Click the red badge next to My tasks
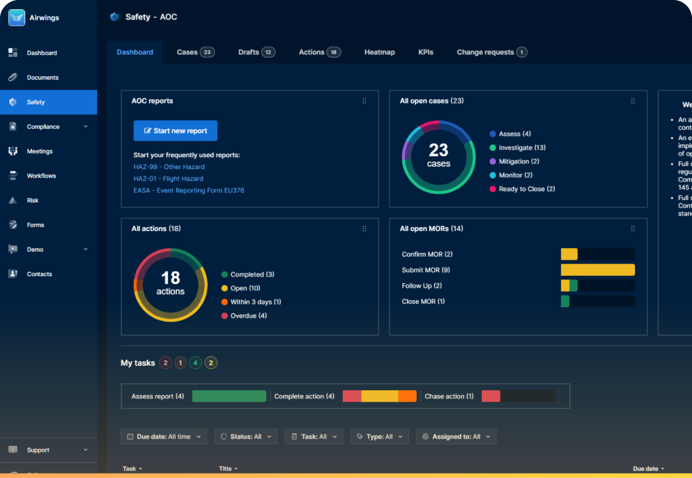The image size is (692, 478). click(x=165, y=363)
